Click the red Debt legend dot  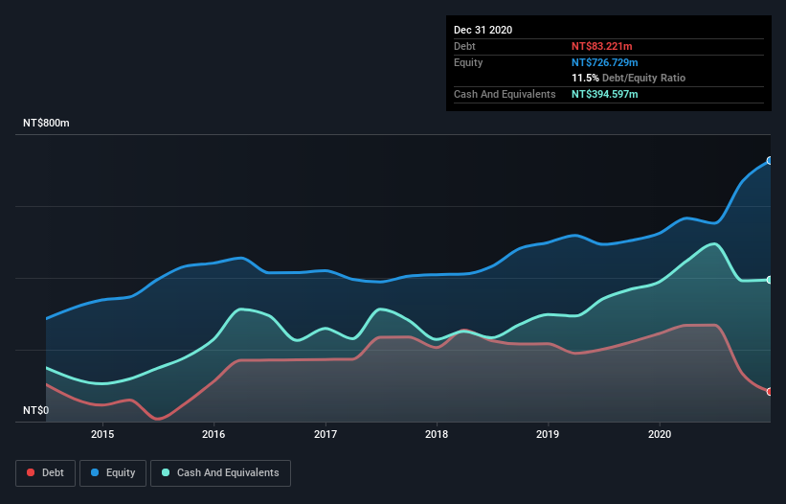click(x=31, y=472)
